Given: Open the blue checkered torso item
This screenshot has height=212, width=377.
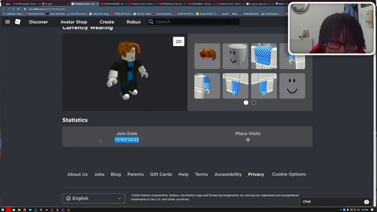Looking at the screenshot, I should [264, 57].
